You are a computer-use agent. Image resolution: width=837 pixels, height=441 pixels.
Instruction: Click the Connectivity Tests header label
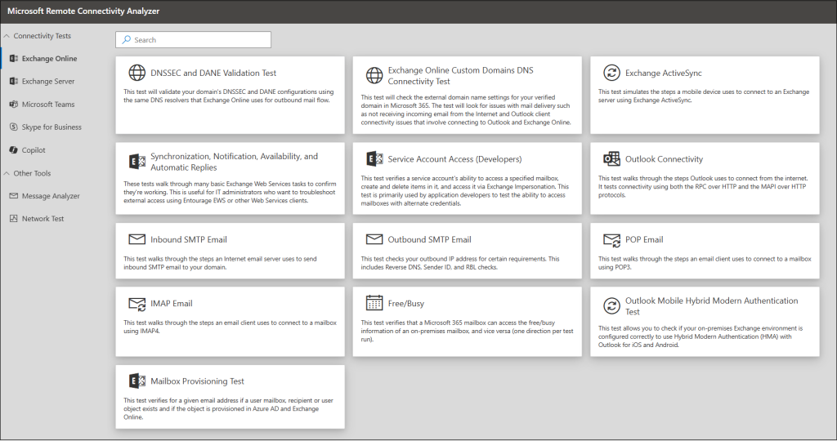[x=43, y=36]
